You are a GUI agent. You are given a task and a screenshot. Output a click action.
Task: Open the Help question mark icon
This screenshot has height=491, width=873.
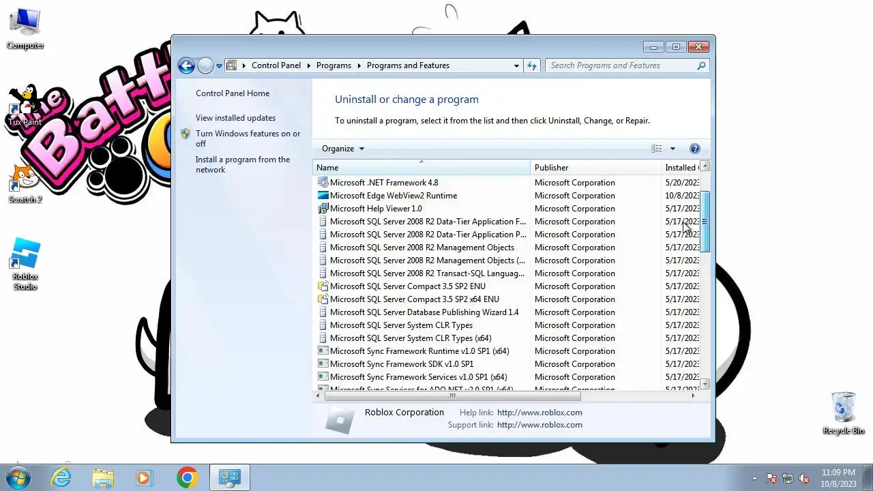click(x=695, y=149)
